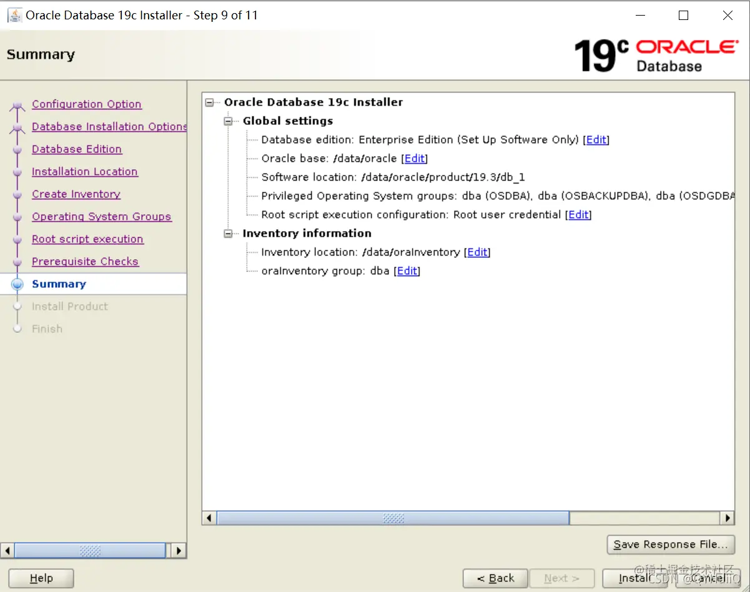This screenshot has width=750, height=592.
Task: Edit Root script execution configuration
Action: click(x=578, y=215)
